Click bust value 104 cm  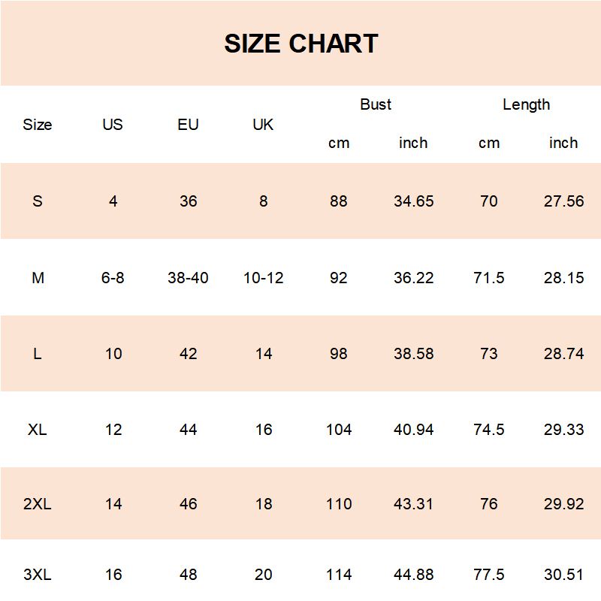click(339, 430)
